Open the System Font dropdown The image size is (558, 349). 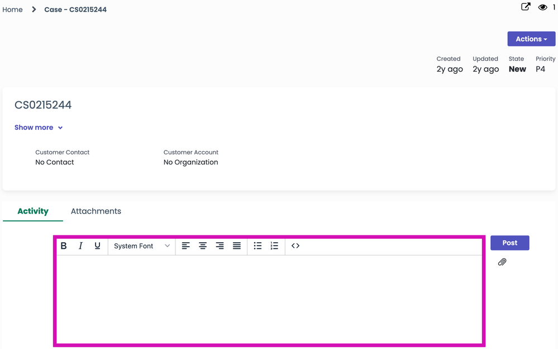click(x=142, y=246)
